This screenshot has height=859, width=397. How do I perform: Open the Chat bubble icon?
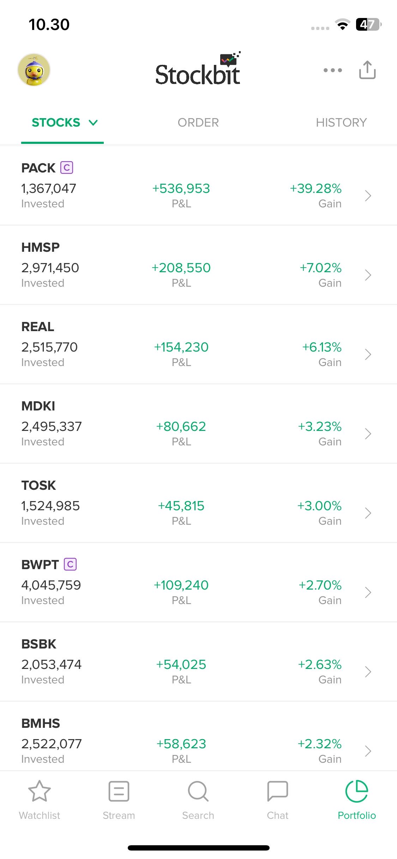[278, 791]
